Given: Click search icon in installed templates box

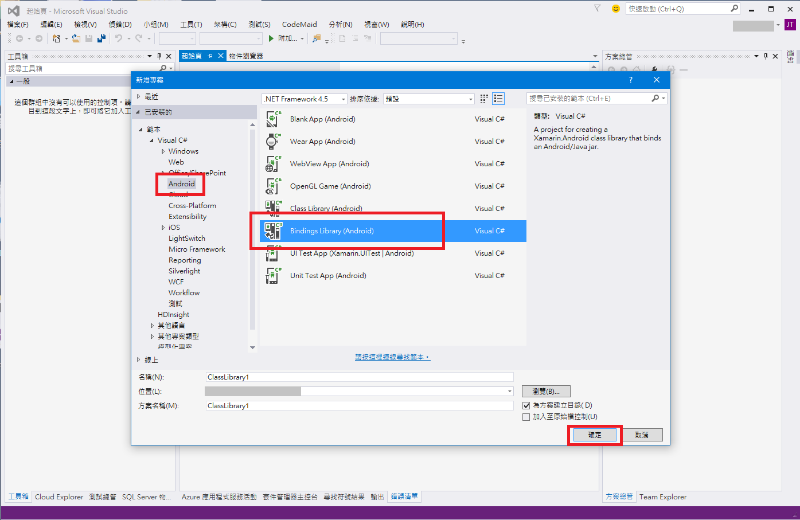Looking at the screenshot, I should 655,99.
